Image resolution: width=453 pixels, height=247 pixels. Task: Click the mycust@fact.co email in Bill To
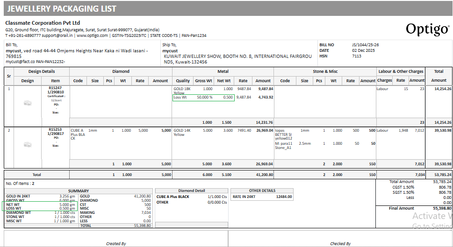coord(22,61)
